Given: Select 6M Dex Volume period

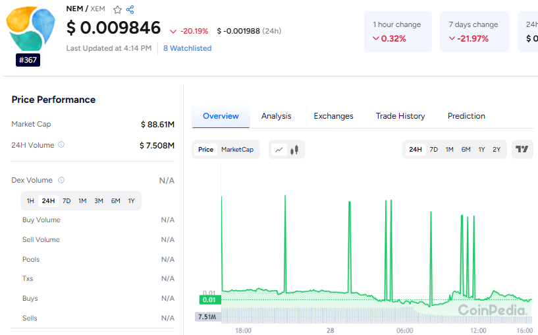Looking at the screenshot, I should (x=116, y=201).
